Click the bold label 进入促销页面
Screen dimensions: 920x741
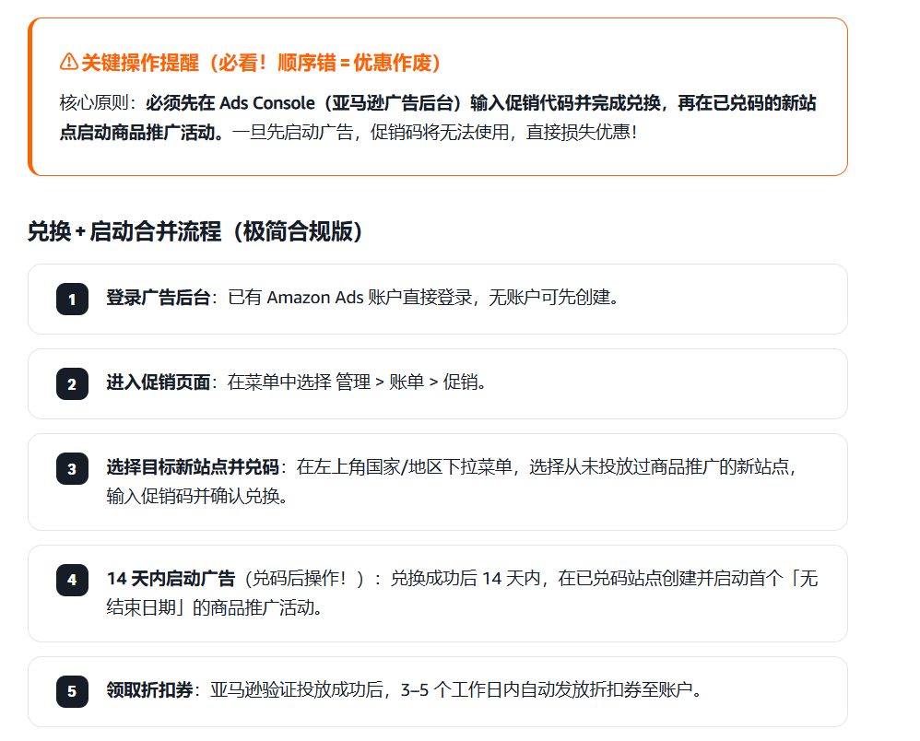[x=158, y=382]
